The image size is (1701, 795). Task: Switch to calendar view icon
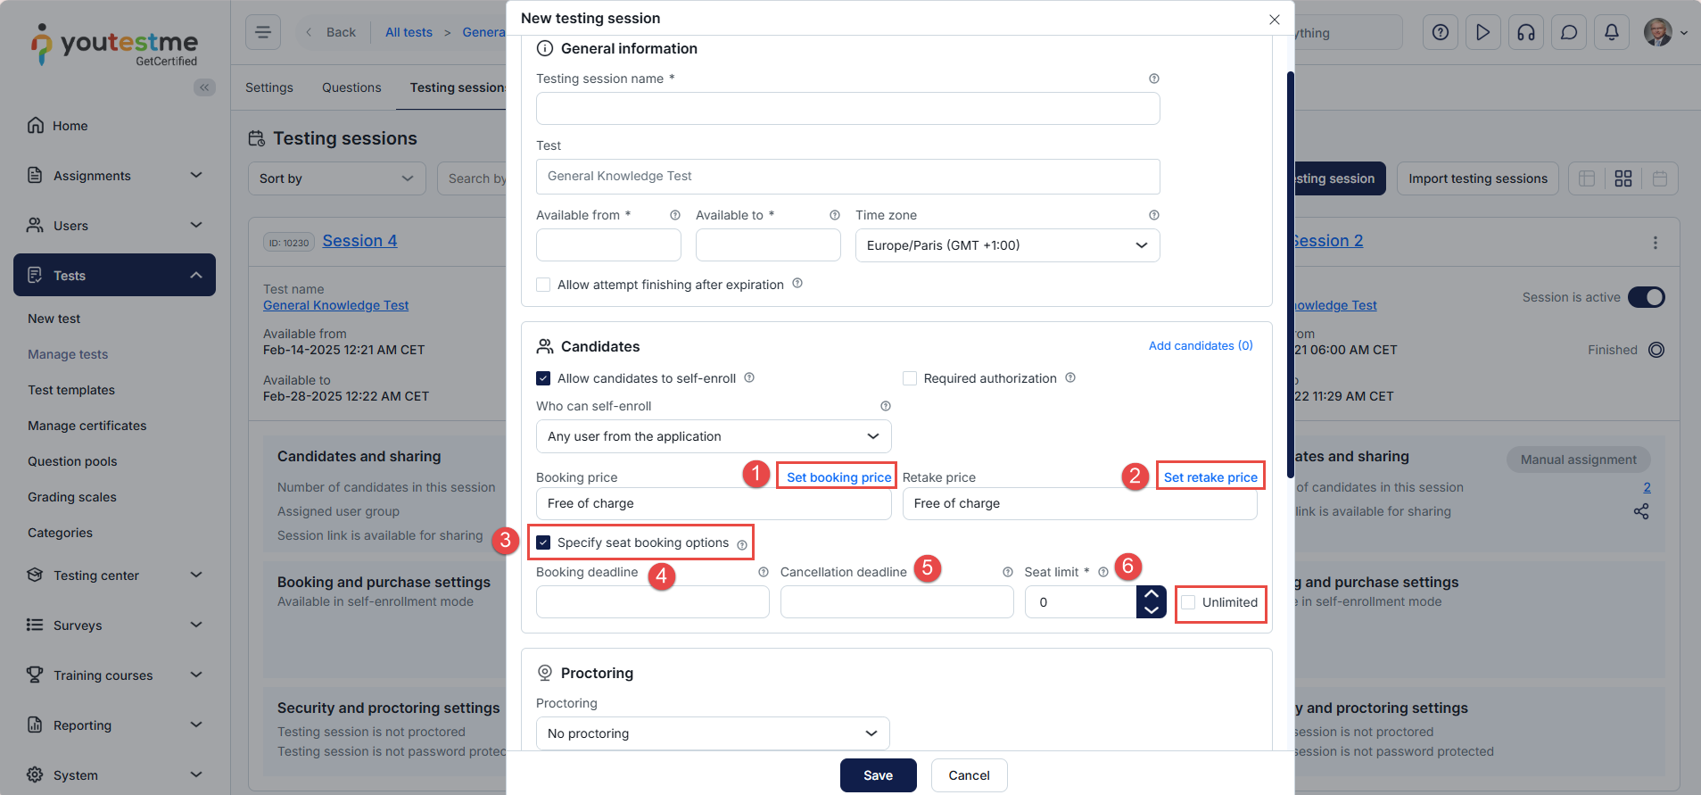coord(1660,178)
